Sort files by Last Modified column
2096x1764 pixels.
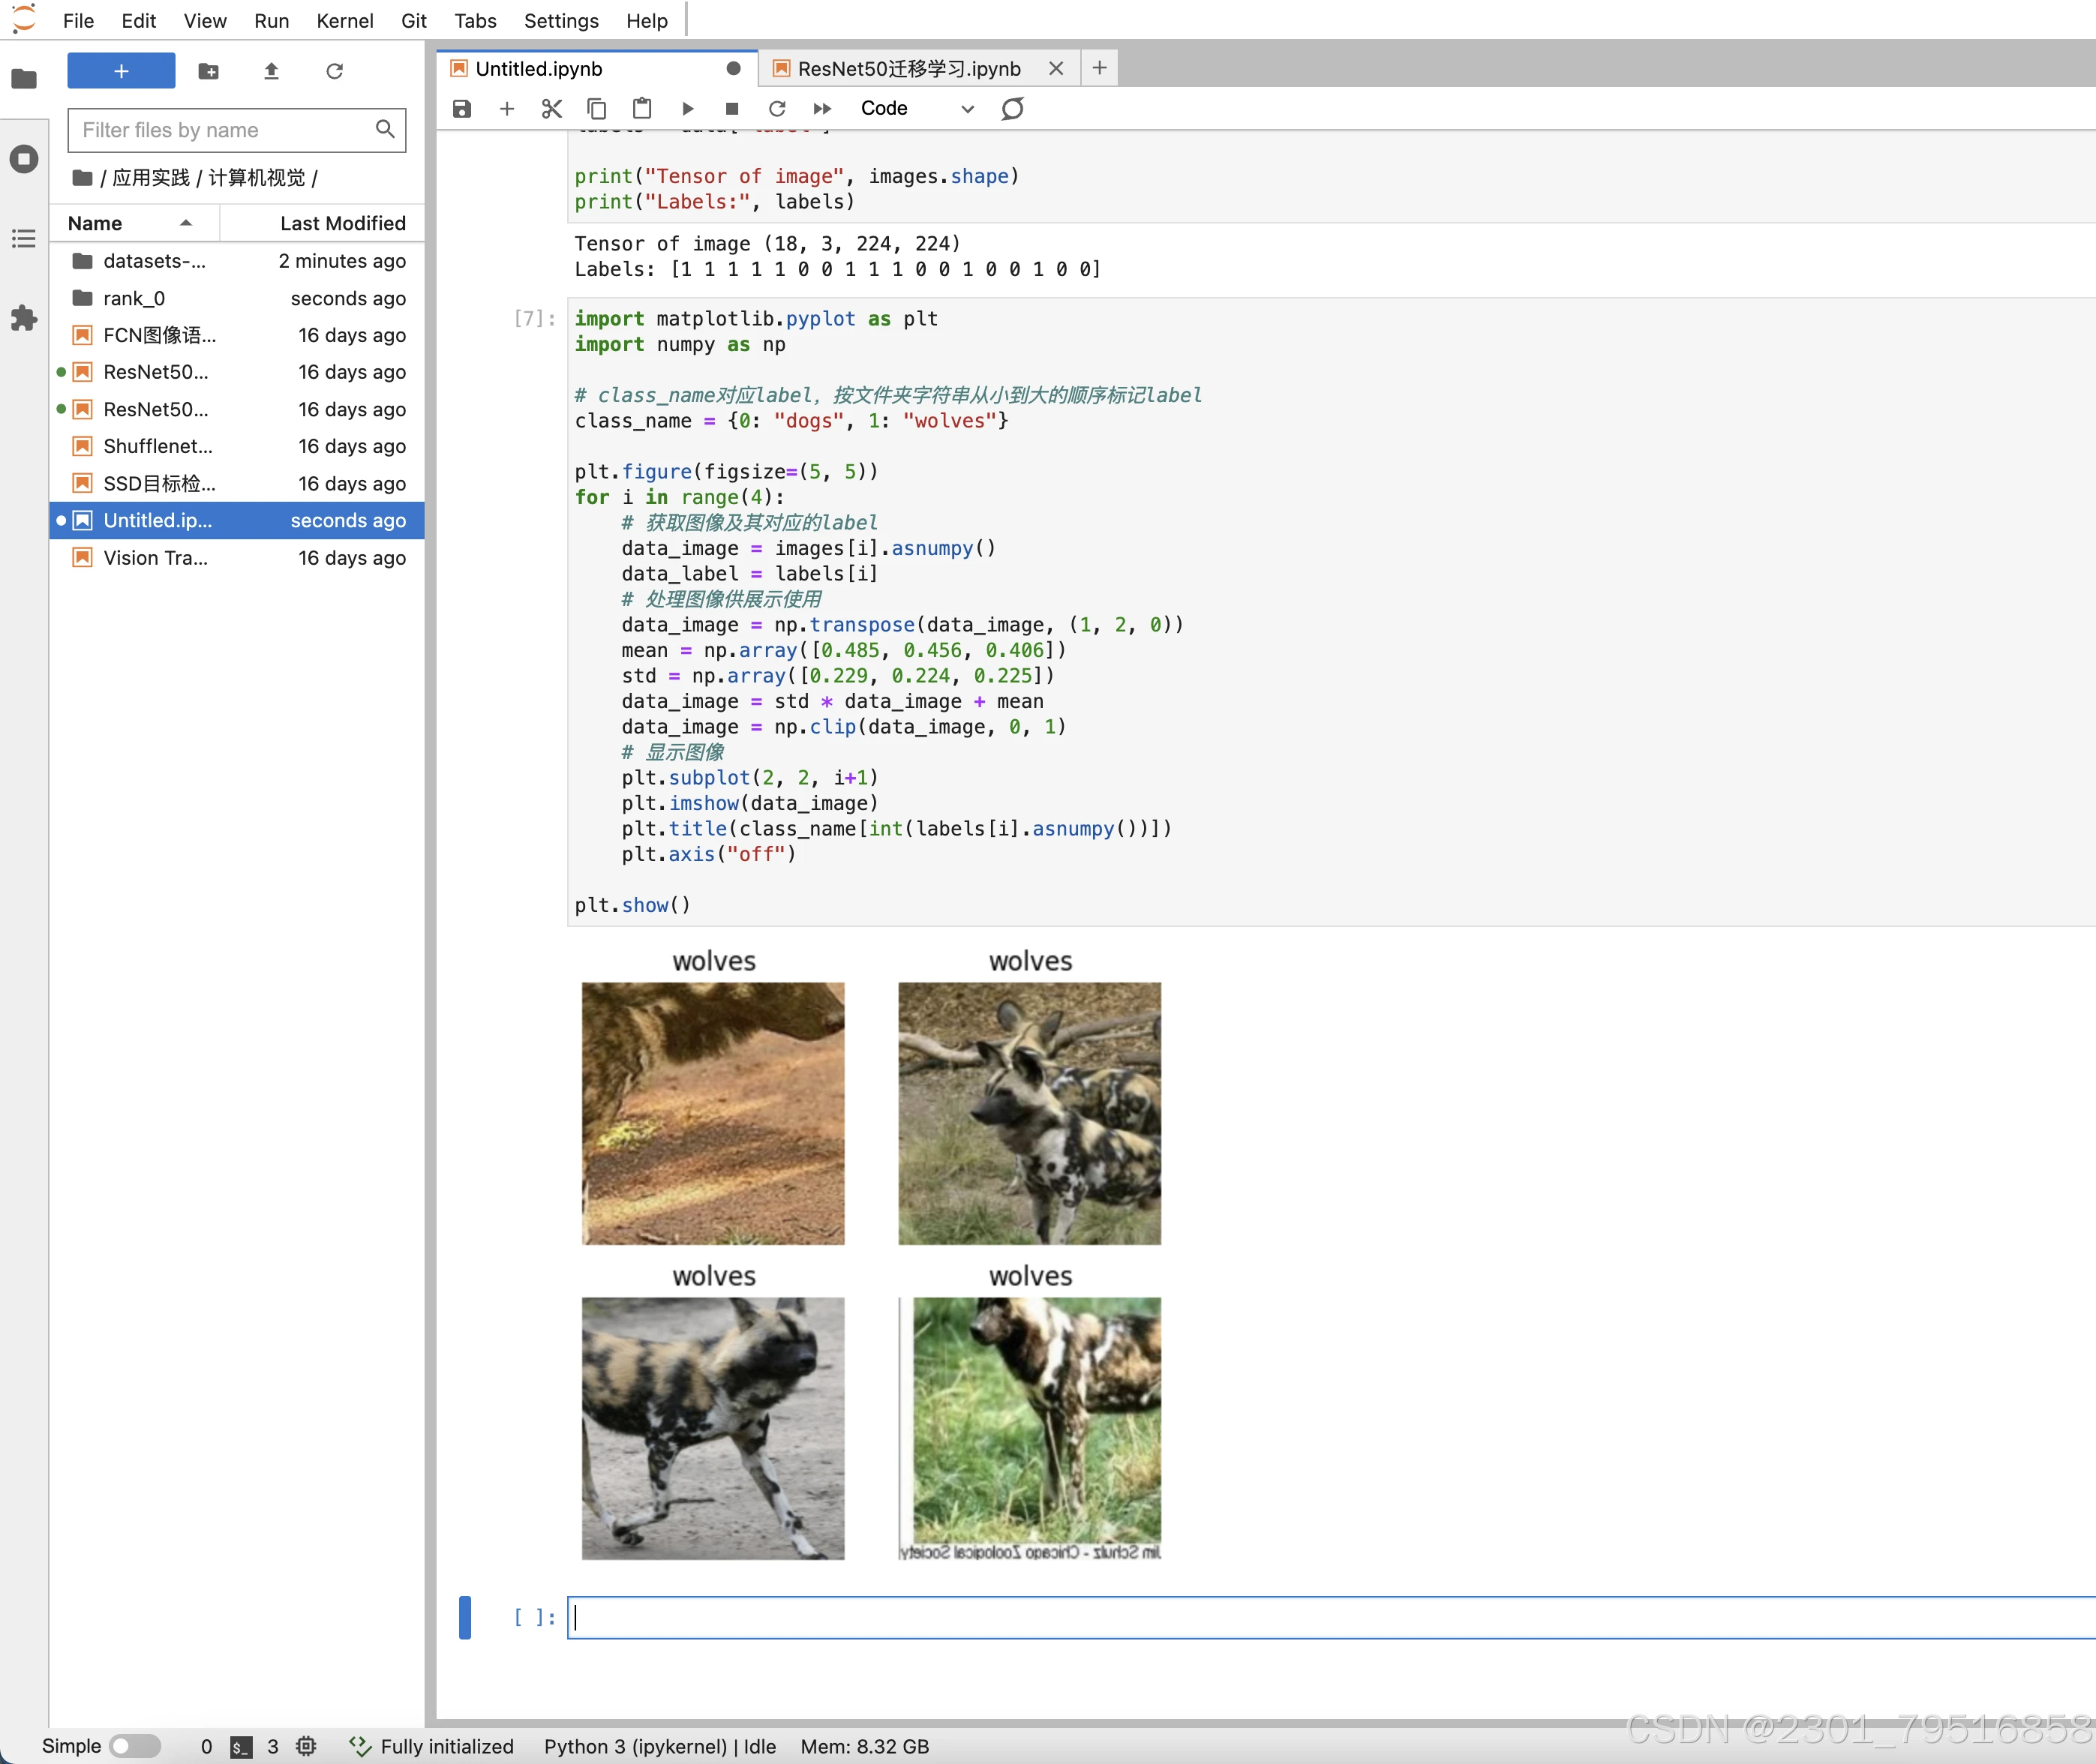tap(342, 223)
